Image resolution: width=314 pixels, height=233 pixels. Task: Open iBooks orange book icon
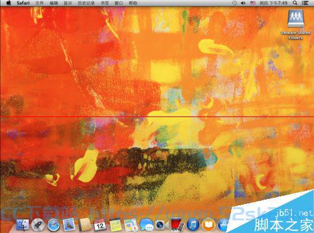pos(208,225)
